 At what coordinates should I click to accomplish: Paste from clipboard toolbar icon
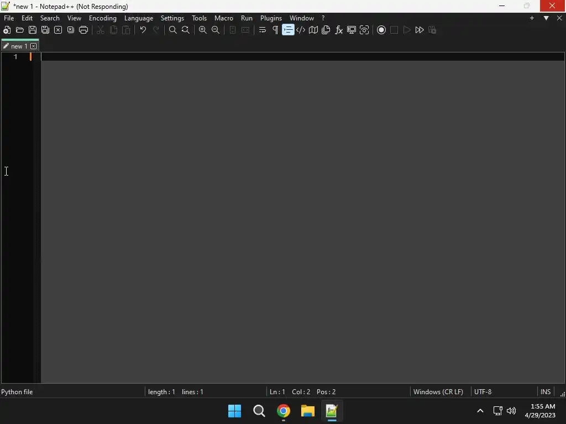126,30
